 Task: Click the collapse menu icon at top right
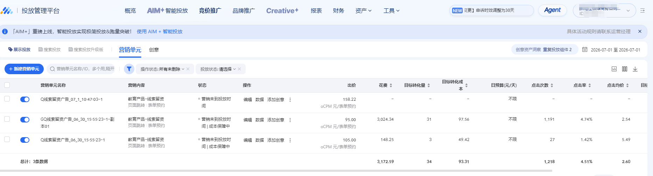pos(643,10)
